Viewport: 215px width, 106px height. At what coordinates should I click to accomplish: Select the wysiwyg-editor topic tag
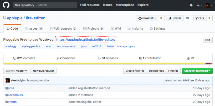pyautogui.click(x=31, y=47)
